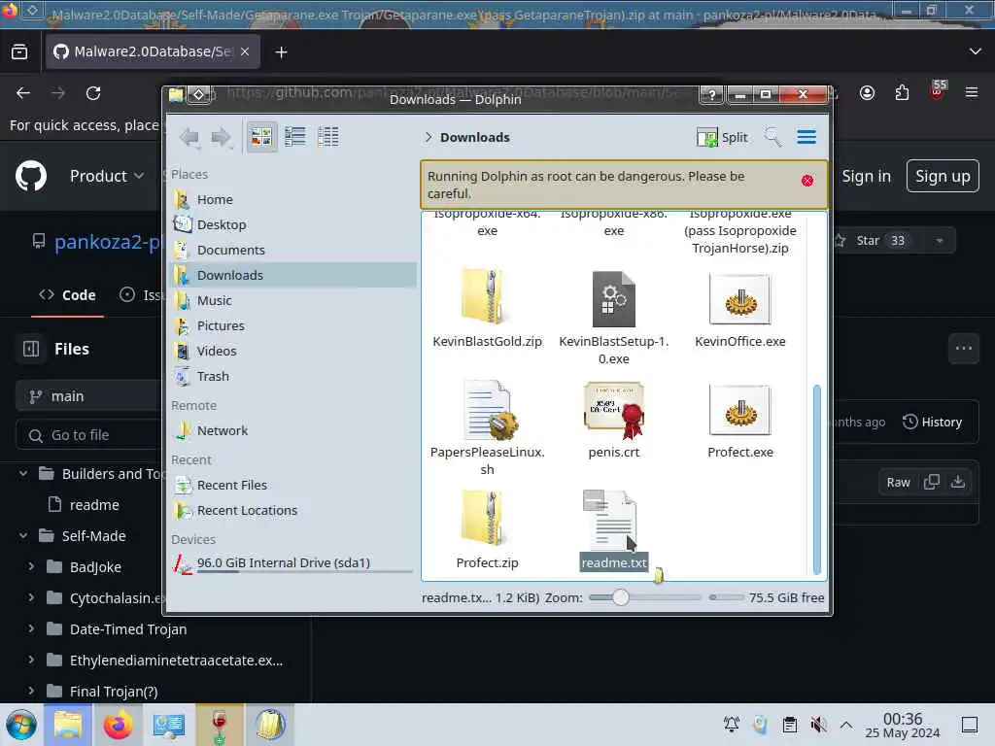This screenshot has height=746, width=995.
Task: Open Firefox from the taskbar
Action: click(118, 725)
